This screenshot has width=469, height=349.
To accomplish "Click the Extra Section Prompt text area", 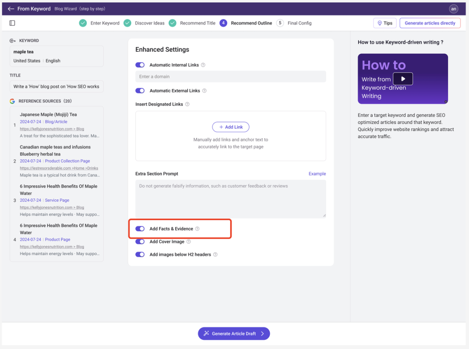I will [x=231, y=199].
